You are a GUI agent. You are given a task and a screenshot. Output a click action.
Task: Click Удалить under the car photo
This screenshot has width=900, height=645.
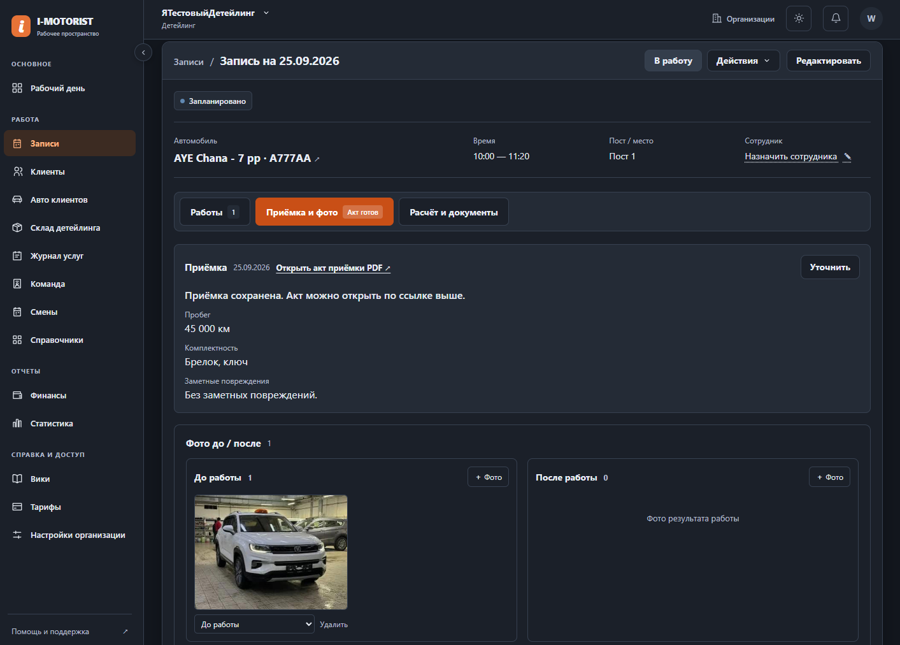click(334, 625)
